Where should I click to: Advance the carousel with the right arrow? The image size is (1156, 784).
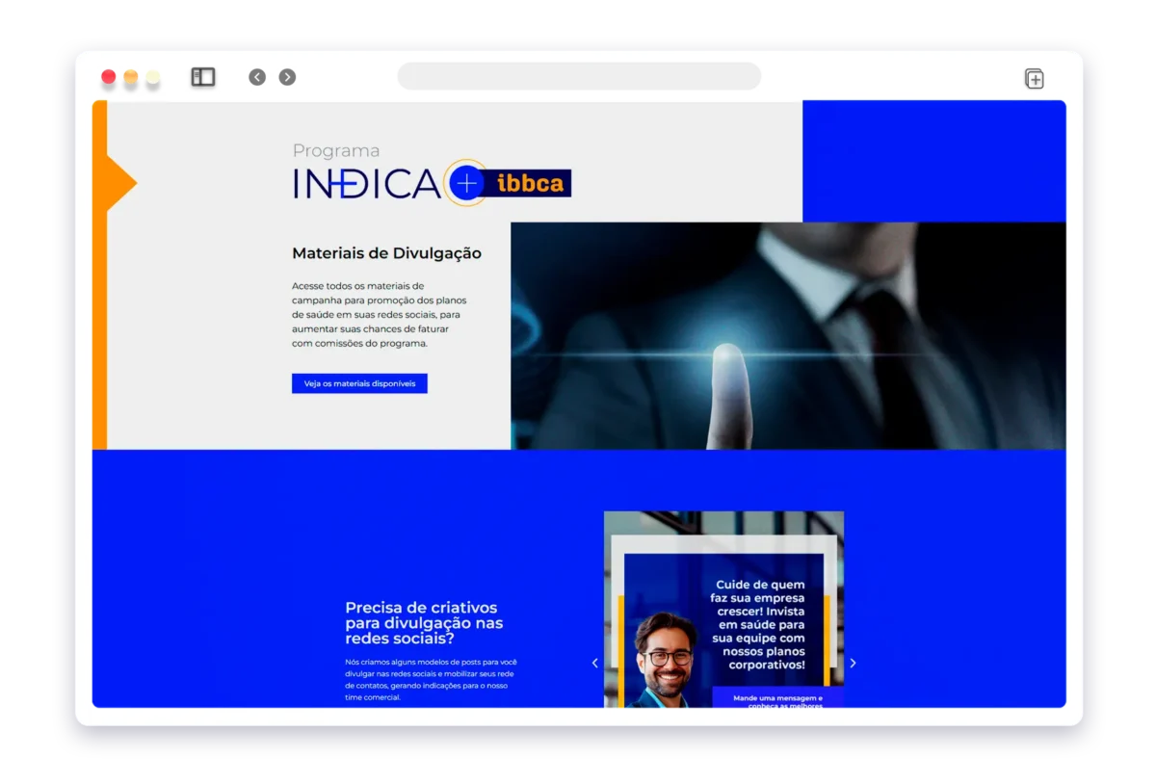[853, 663]
